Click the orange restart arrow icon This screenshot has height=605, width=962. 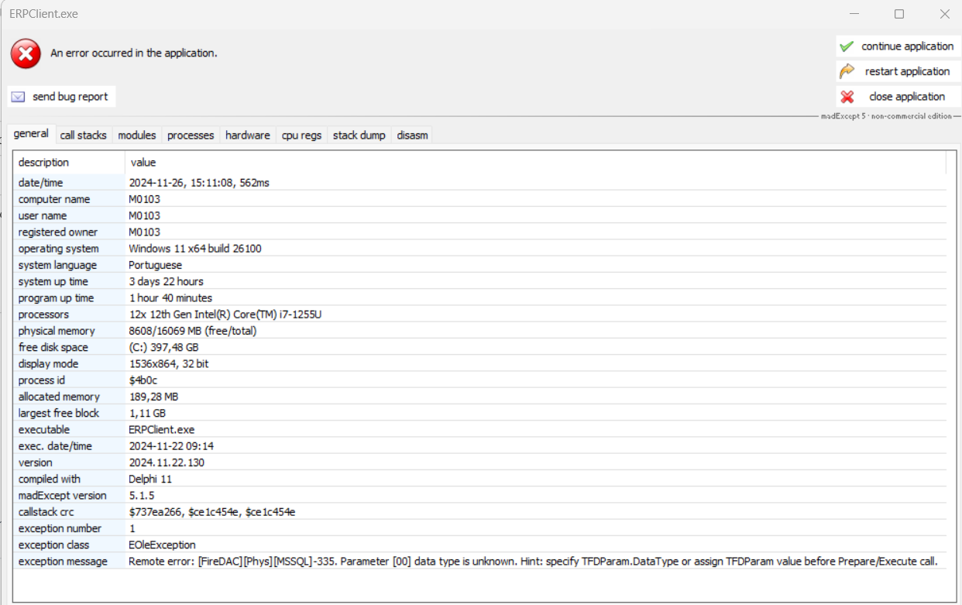[847, 71]
